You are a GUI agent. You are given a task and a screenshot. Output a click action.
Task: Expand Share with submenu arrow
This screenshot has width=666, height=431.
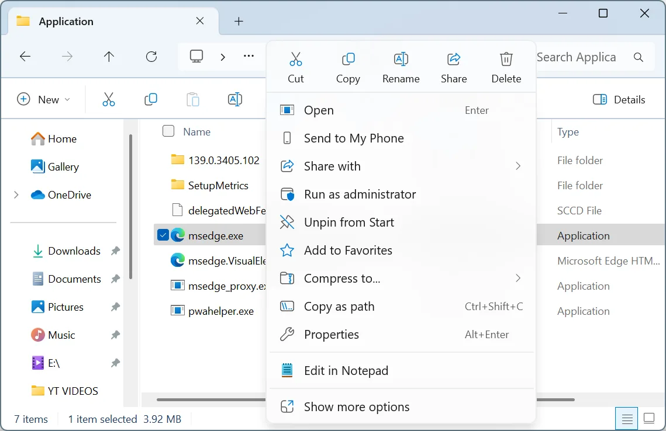pos(517,166)
